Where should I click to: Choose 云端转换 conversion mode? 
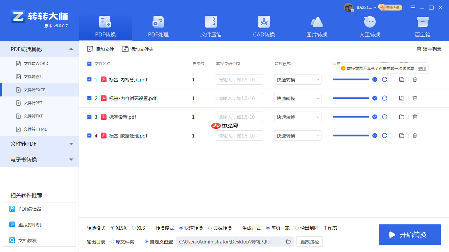(220, 228)
